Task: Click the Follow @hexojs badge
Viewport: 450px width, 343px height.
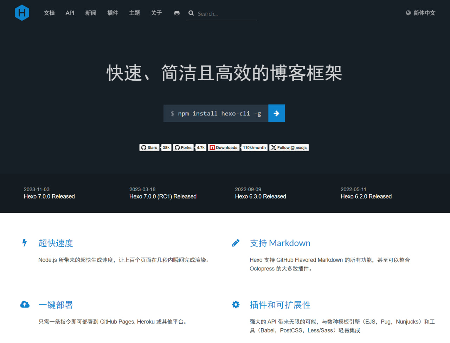Action: tap(289, 148)
